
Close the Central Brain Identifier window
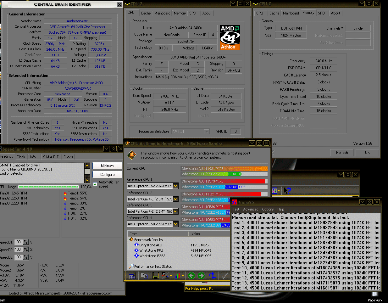[119, 4]
